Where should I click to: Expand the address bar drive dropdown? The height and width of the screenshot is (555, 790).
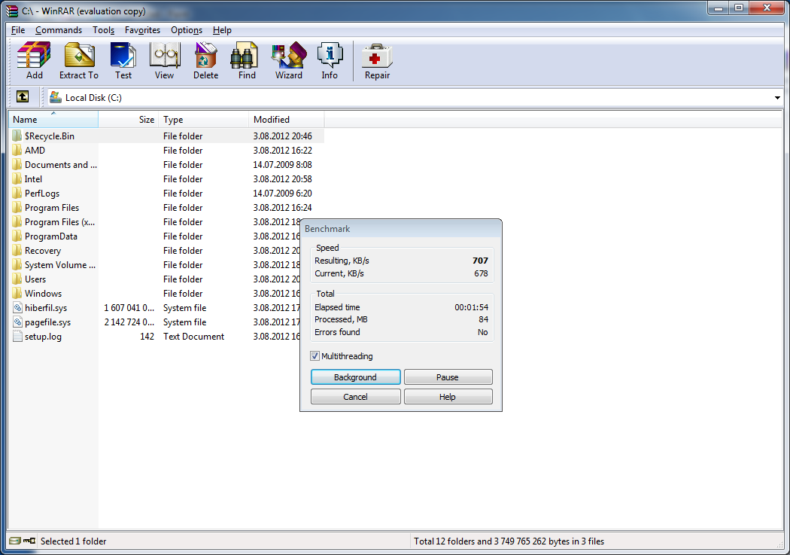(x=777, y=98)
